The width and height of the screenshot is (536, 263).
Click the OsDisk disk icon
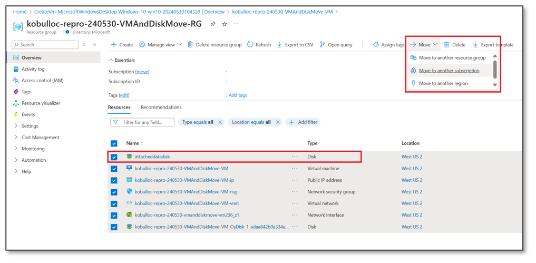[x=129, y=227]
